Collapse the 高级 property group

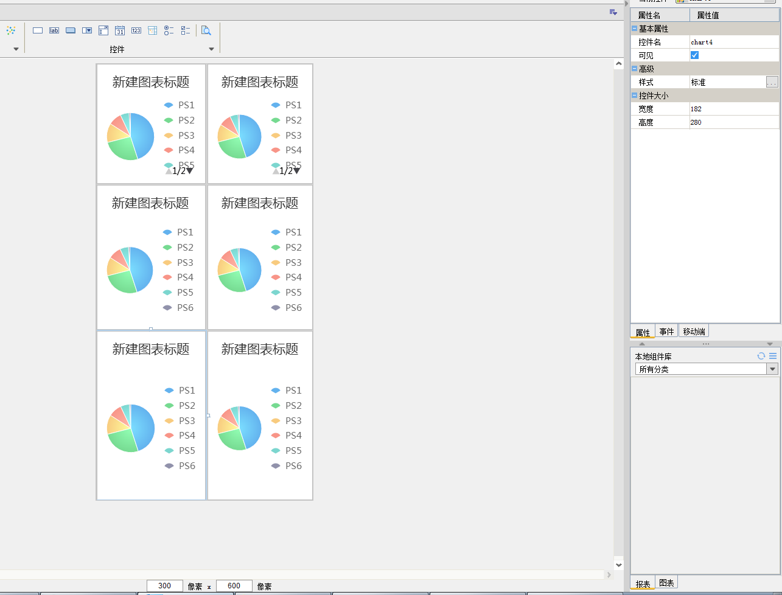click(x=635, y=69)
